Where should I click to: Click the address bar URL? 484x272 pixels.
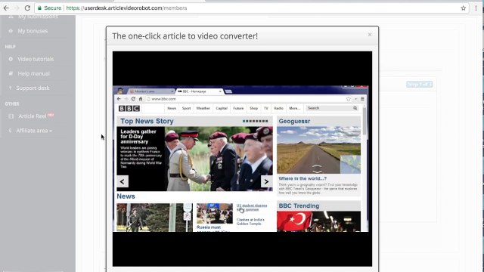126,8
